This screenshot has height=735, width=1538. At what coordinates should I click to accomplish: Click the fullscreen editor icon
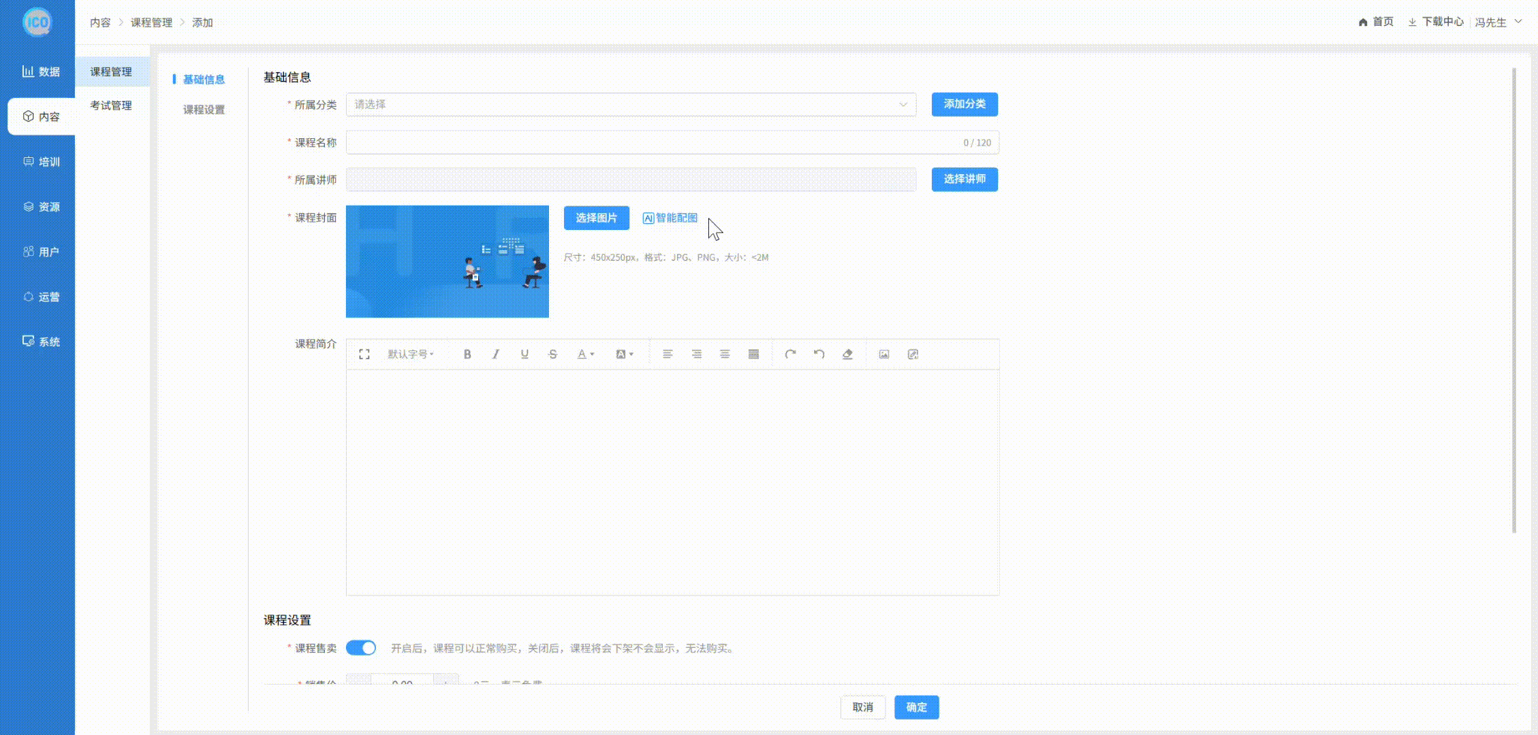coord(364,354)
